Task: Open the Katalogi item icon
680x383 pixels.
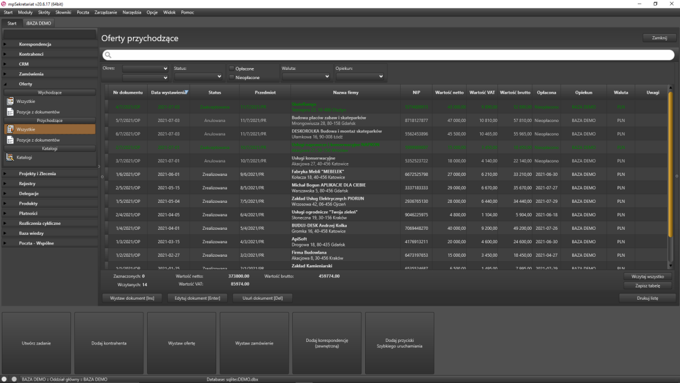Action: [x=10, y=157]
